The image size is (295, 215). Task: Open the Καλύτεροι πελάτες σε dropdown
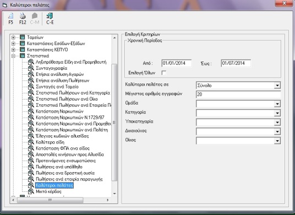tap(277, 86)
